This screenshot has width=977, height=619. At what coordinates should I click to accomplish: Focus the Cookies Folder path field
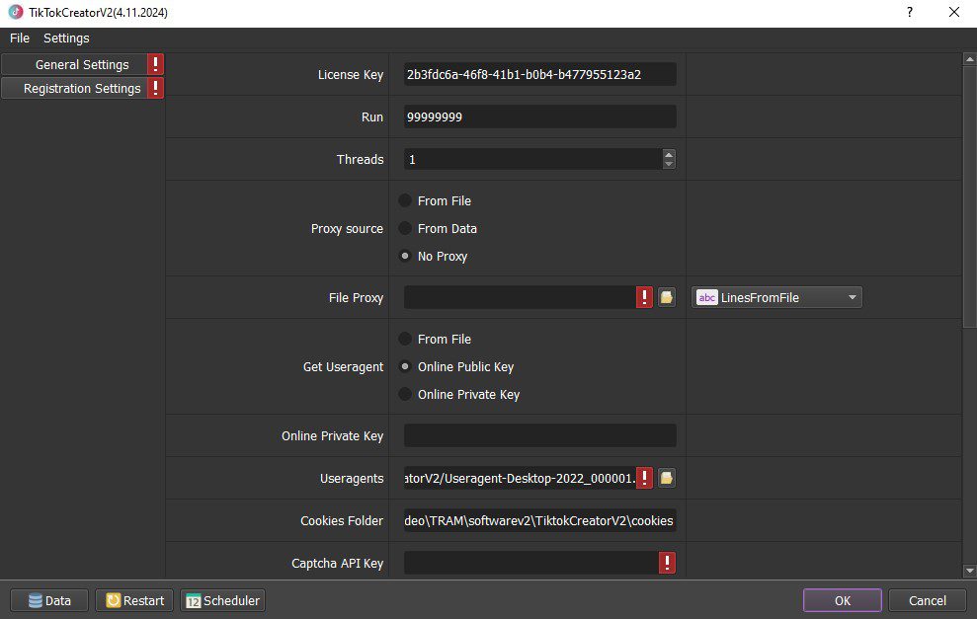tap(539, 520)
